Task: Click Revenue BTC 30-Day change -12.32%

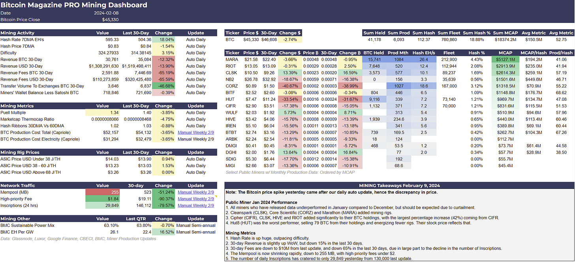Action: (163, 60)
